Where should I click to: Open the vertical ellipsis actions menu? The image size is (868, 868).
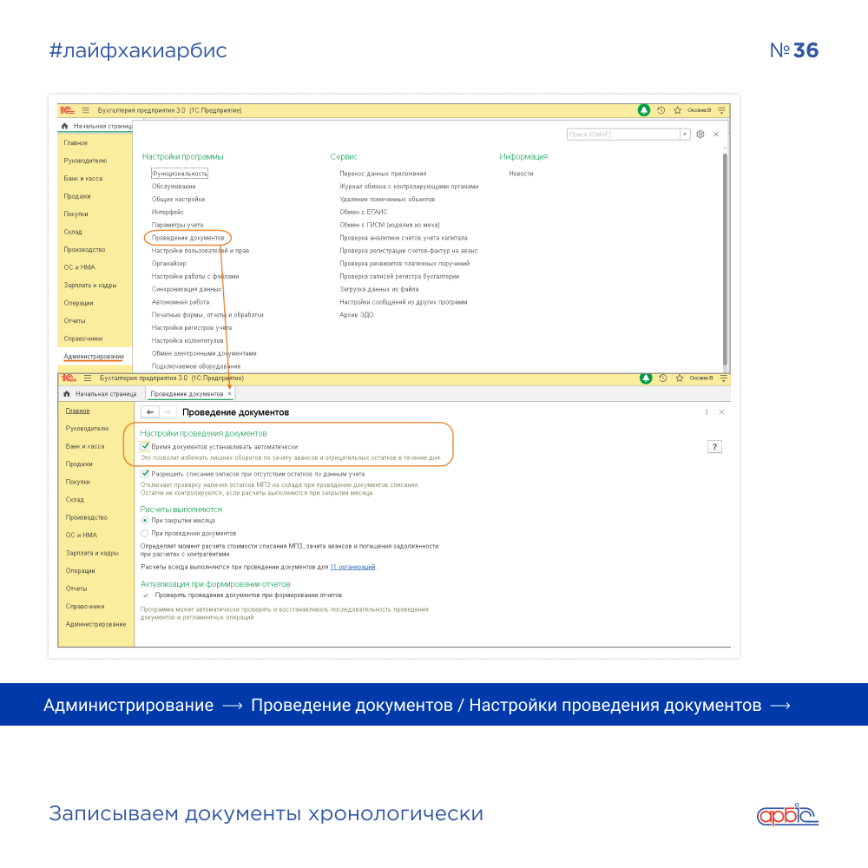point(706,411)
